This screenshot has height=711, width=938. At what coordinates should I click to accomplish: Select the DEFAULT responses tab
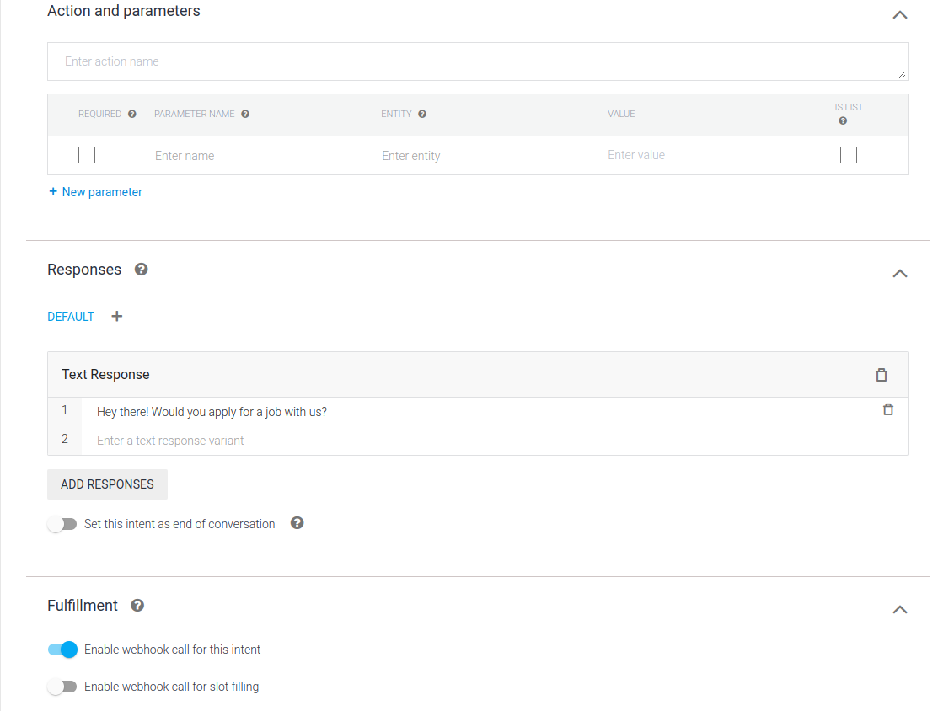(71, 317)
